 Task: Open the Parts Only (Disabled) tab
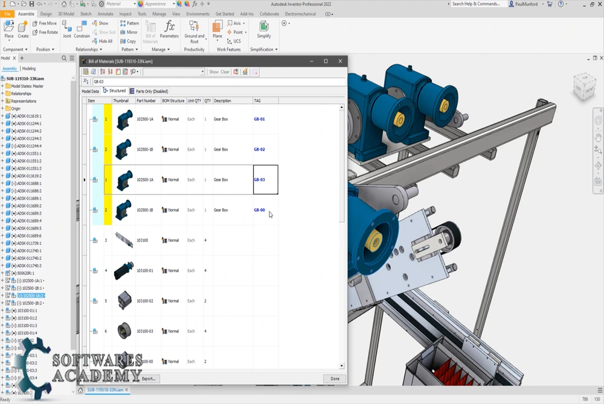[x=149, y=92]
